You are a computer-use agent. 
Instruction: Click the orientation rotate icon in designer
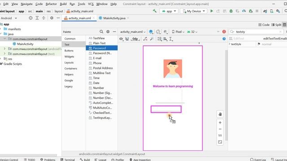[x=158, y=32]
